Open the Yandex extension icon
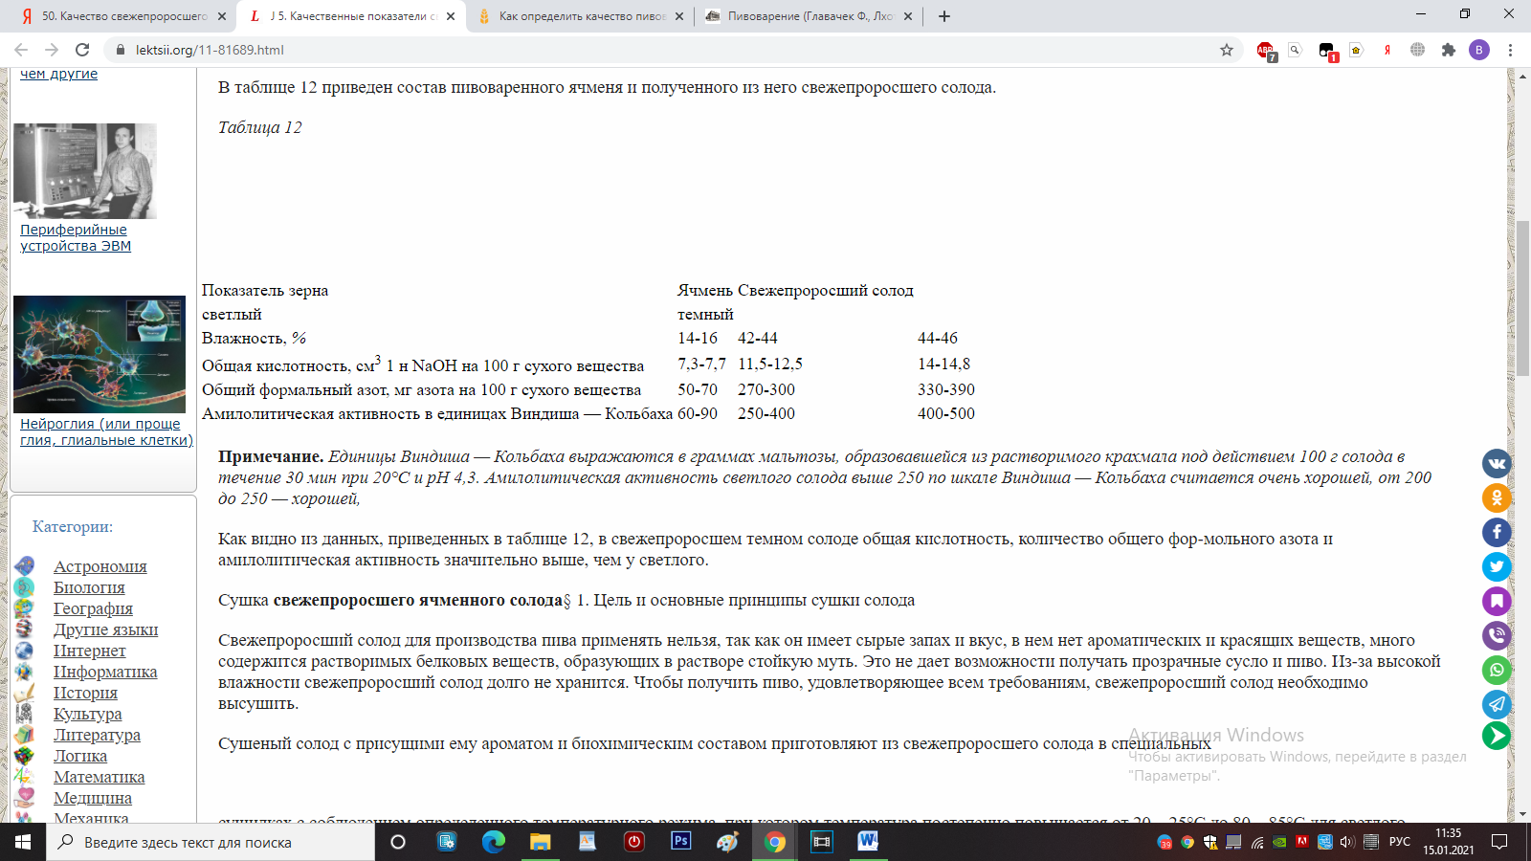 click(1387, 50)
